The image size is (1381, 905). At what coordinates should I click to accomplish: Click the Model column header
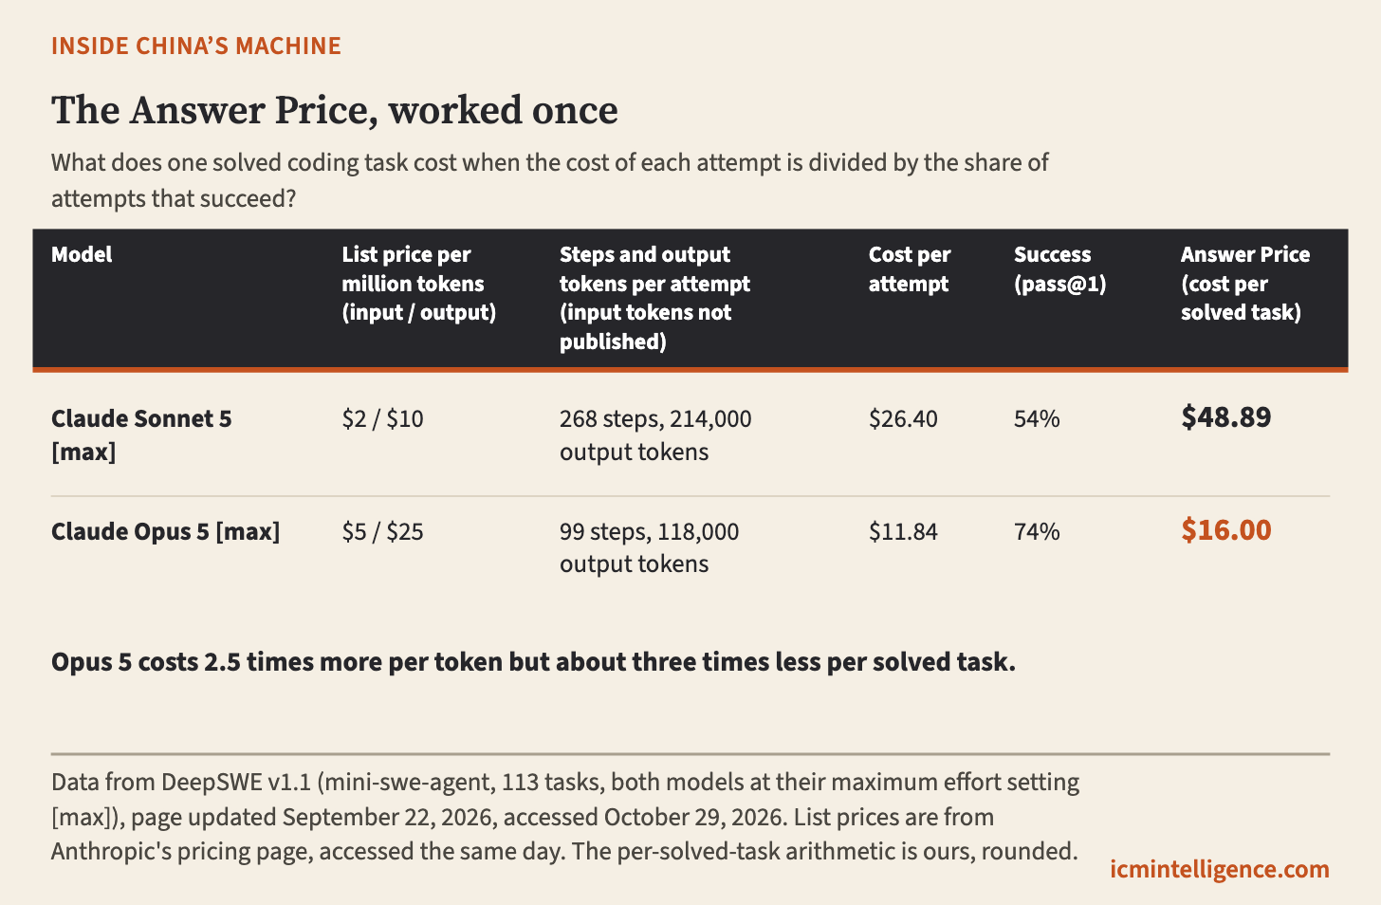click(82, 254)
